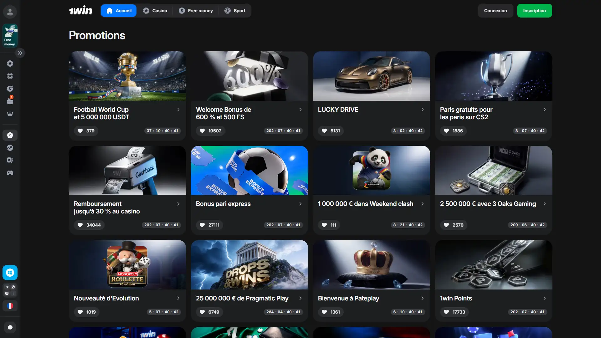Like the Remboursement casino promotion
601x338 pixels.
click(x=89, y=225)
